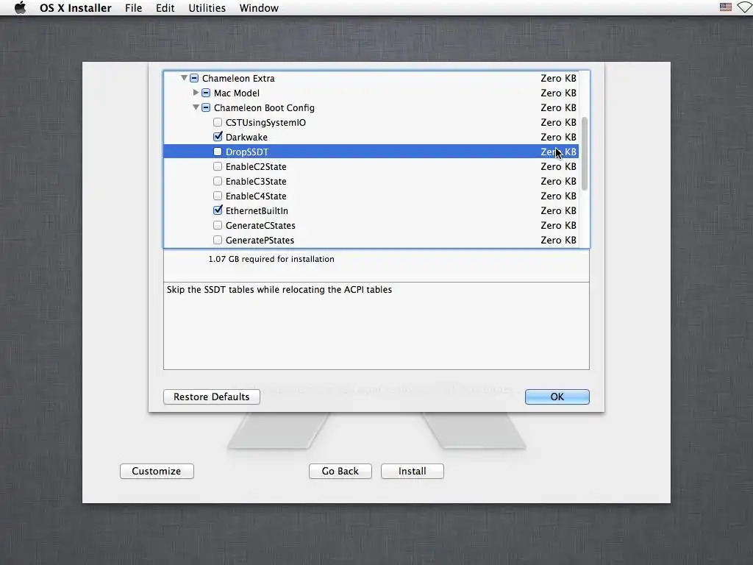Check the GeneratePStates option

click(218, 240)
